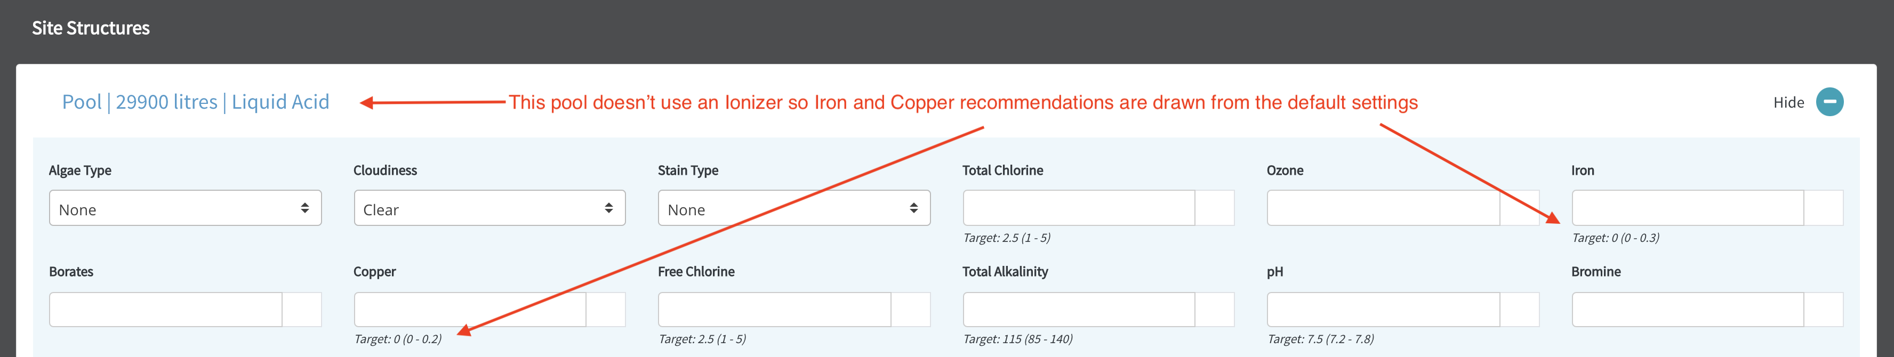The image size is (1894, 357).
Task: Open the Cloudiness dropdown set to Clear
Action: (x=489, y=208)
